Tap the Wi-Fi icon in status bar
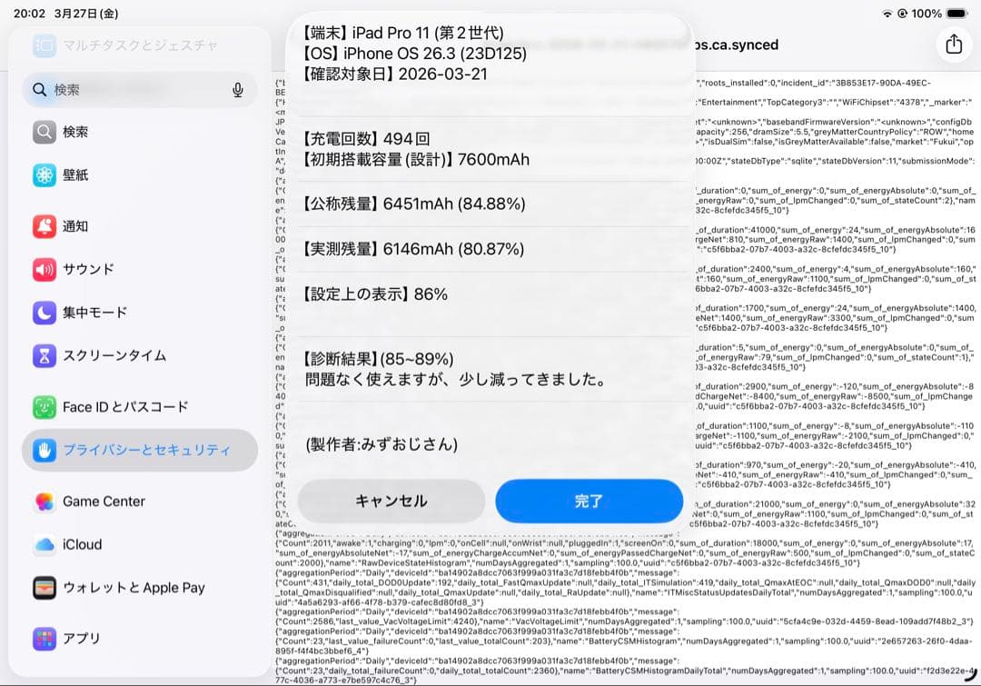 (x=887, y=13)
